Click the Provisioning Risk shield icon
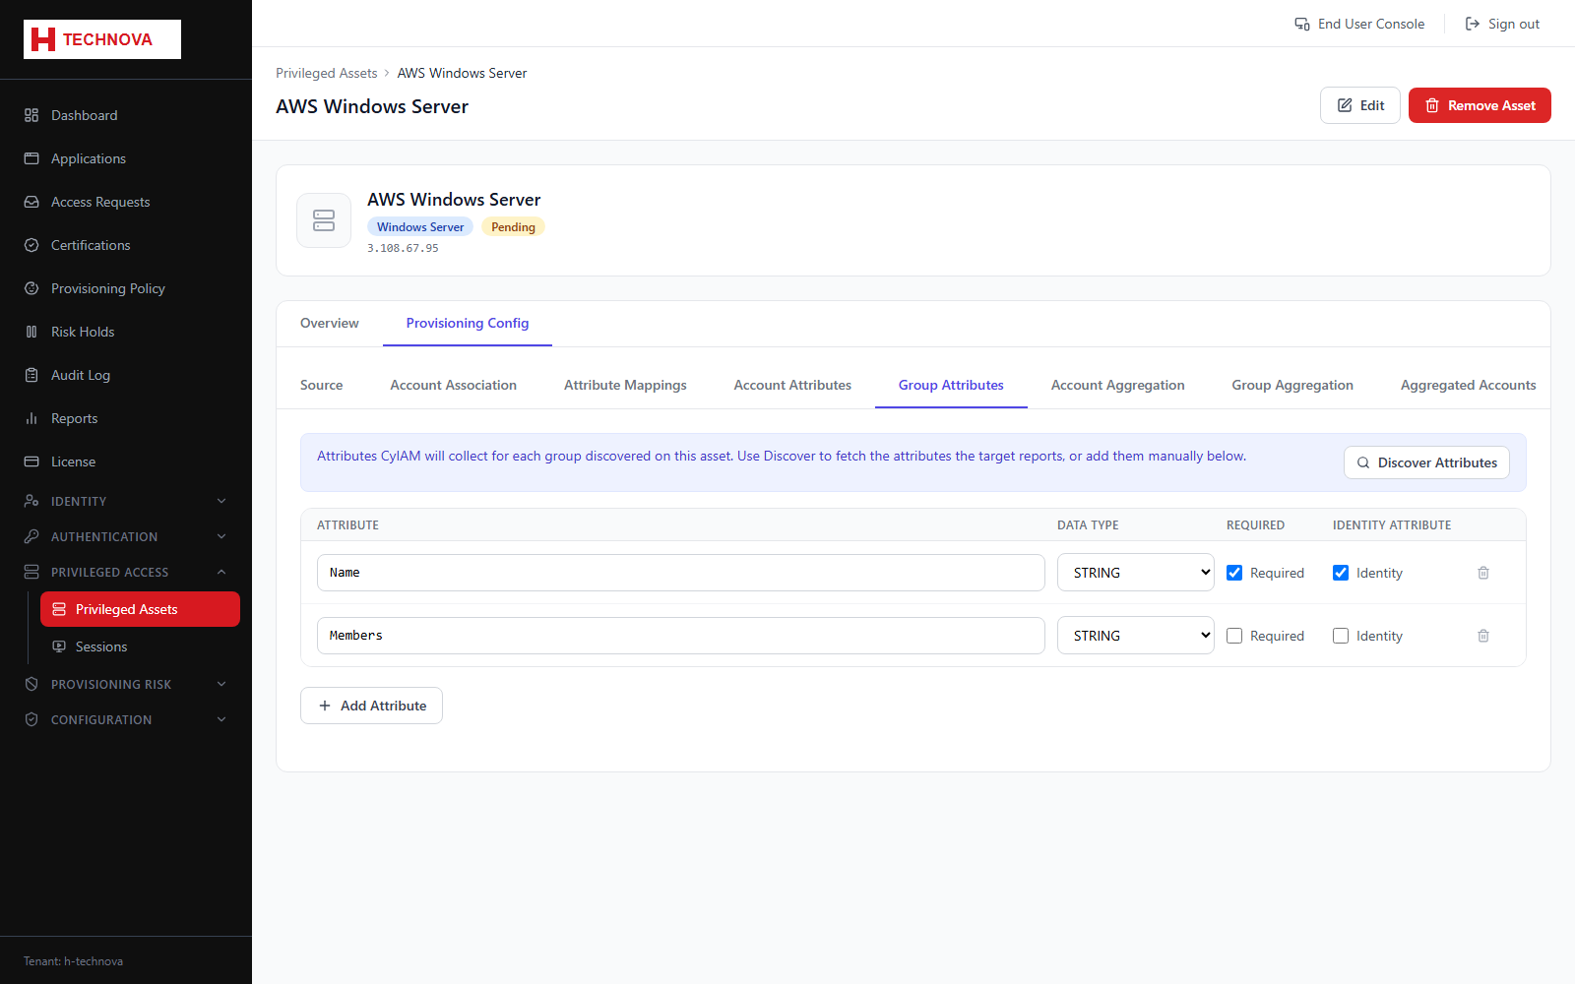 pyautogui.click(x=31, y=684)
